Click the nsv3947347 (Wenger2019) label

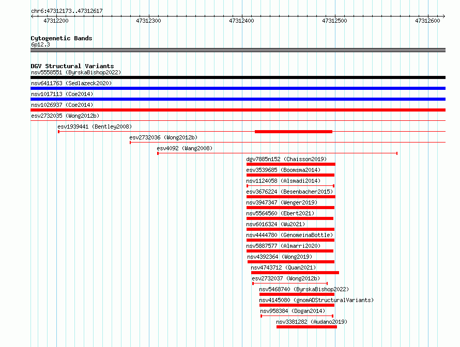click(x=282, y=202)
